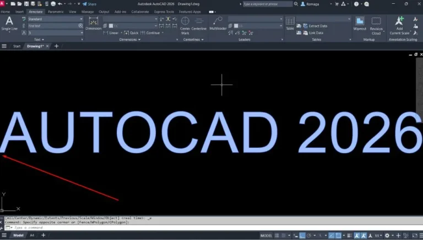Click the Type a keyword search field
Image resolution: width=423 pixels, height=240 pixels.
267,4
